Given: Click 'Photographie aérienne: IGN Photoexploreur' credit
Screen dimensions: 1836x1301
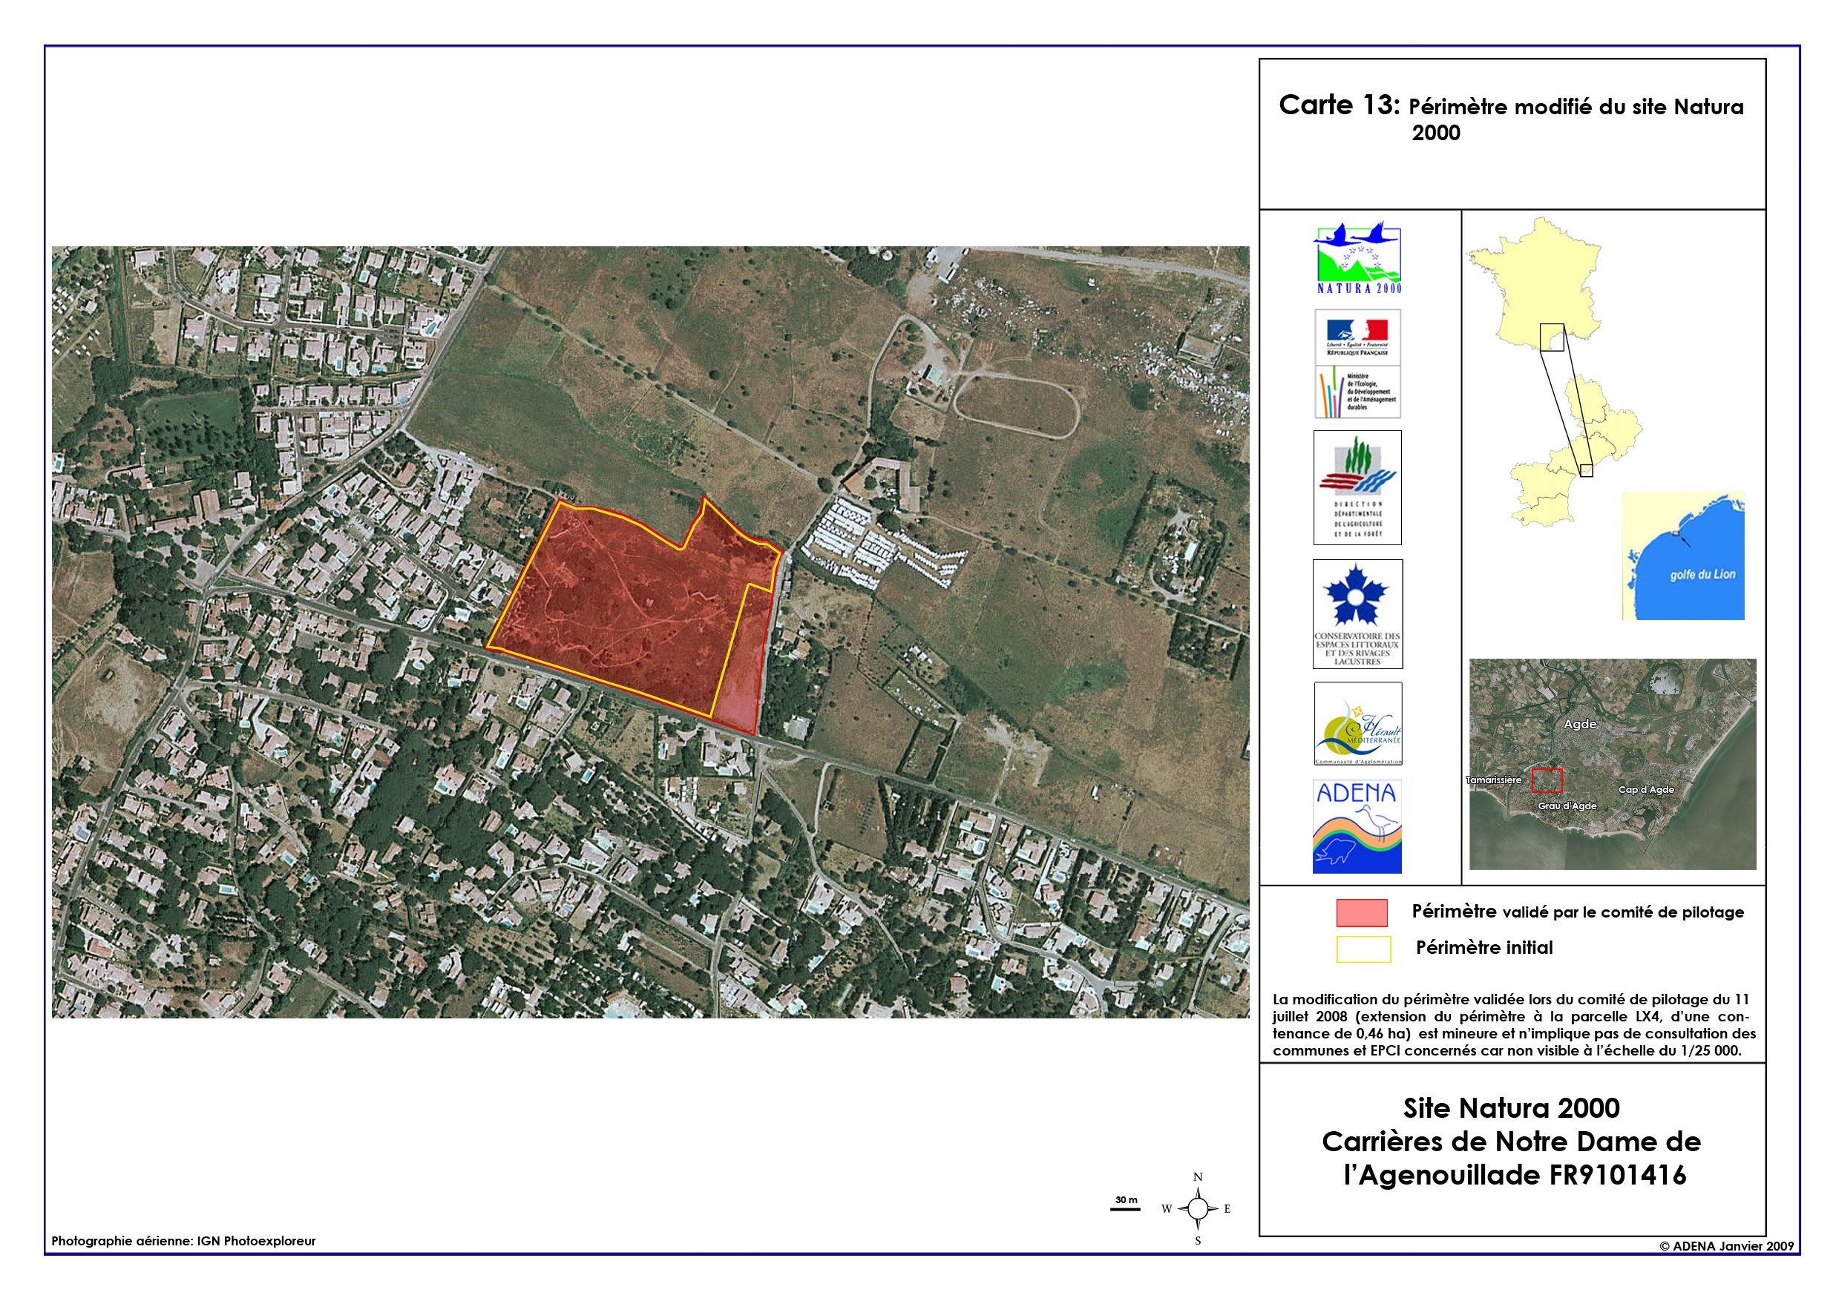Looking at the screenshot, I should pyautogui.click(x=183, y=1241).
